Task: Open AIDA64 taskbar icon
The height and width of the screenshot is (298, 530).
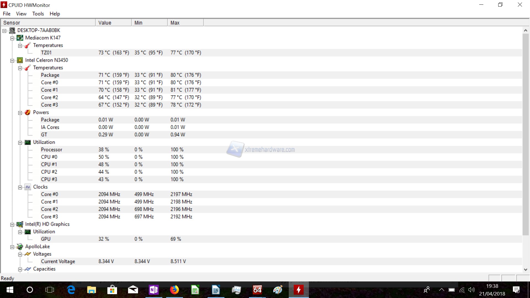Action: pos(257,290)
